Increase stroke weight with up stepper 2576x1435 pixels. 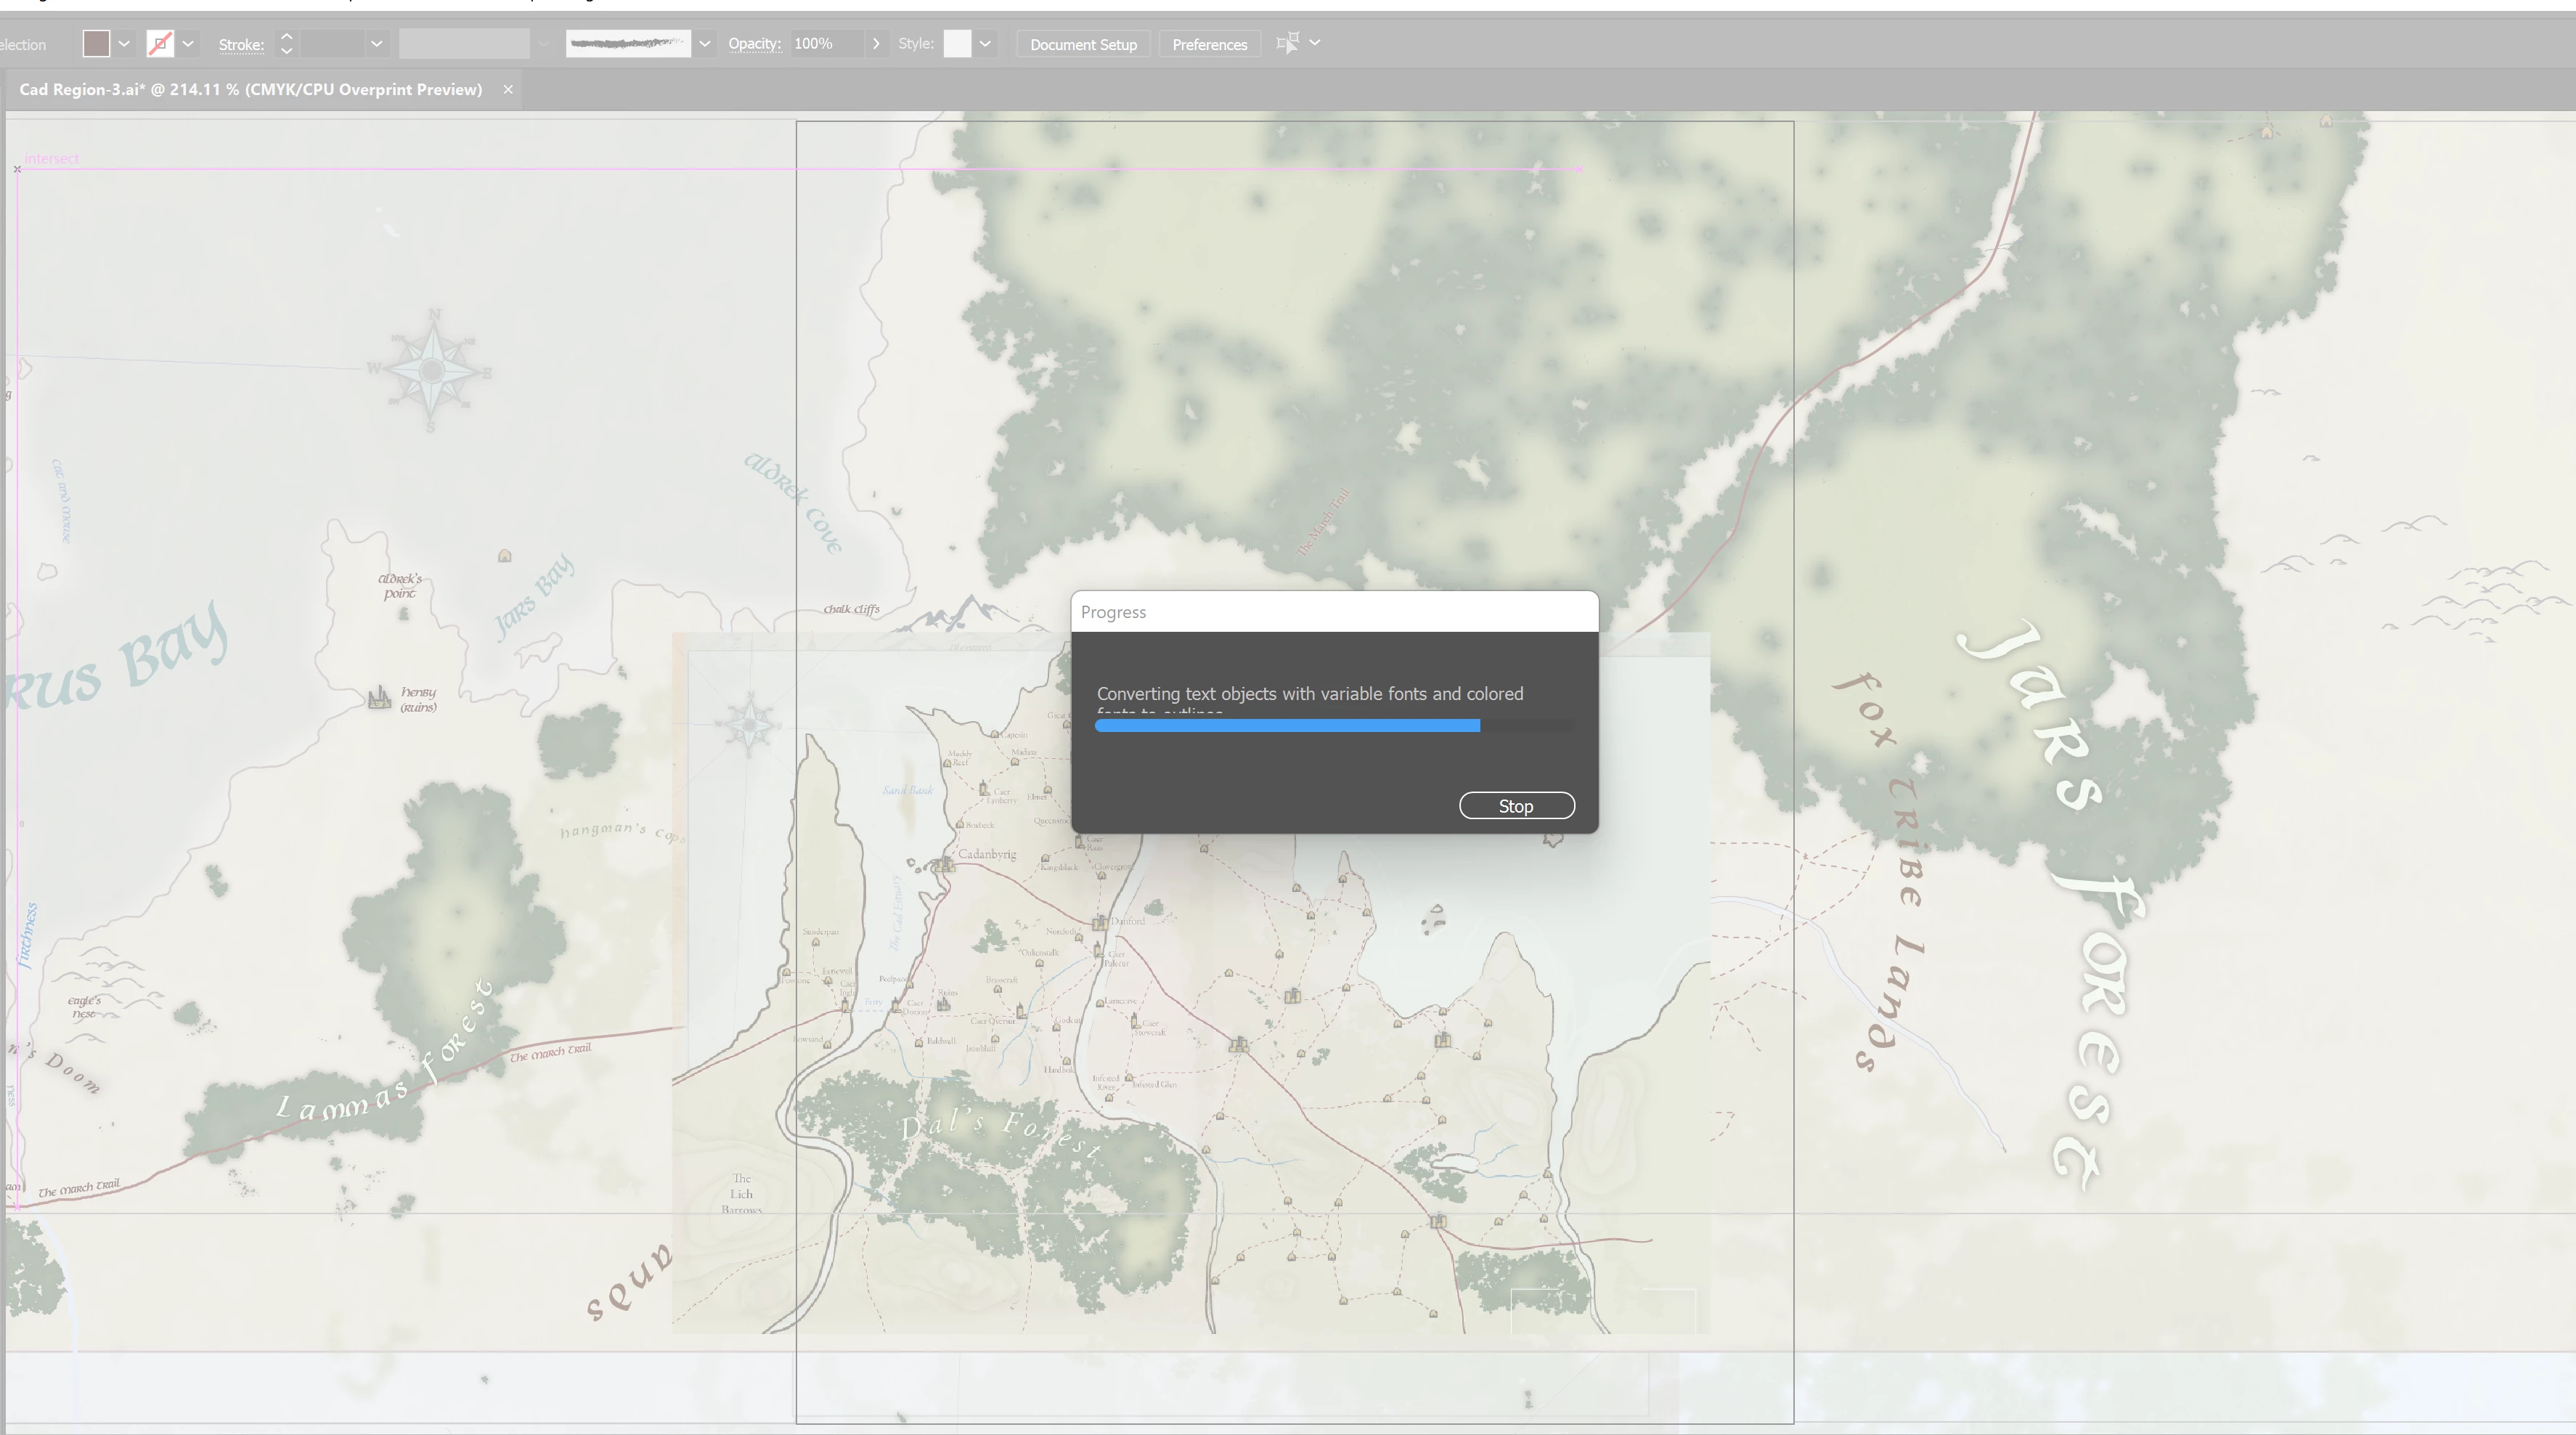click(287, 37)
